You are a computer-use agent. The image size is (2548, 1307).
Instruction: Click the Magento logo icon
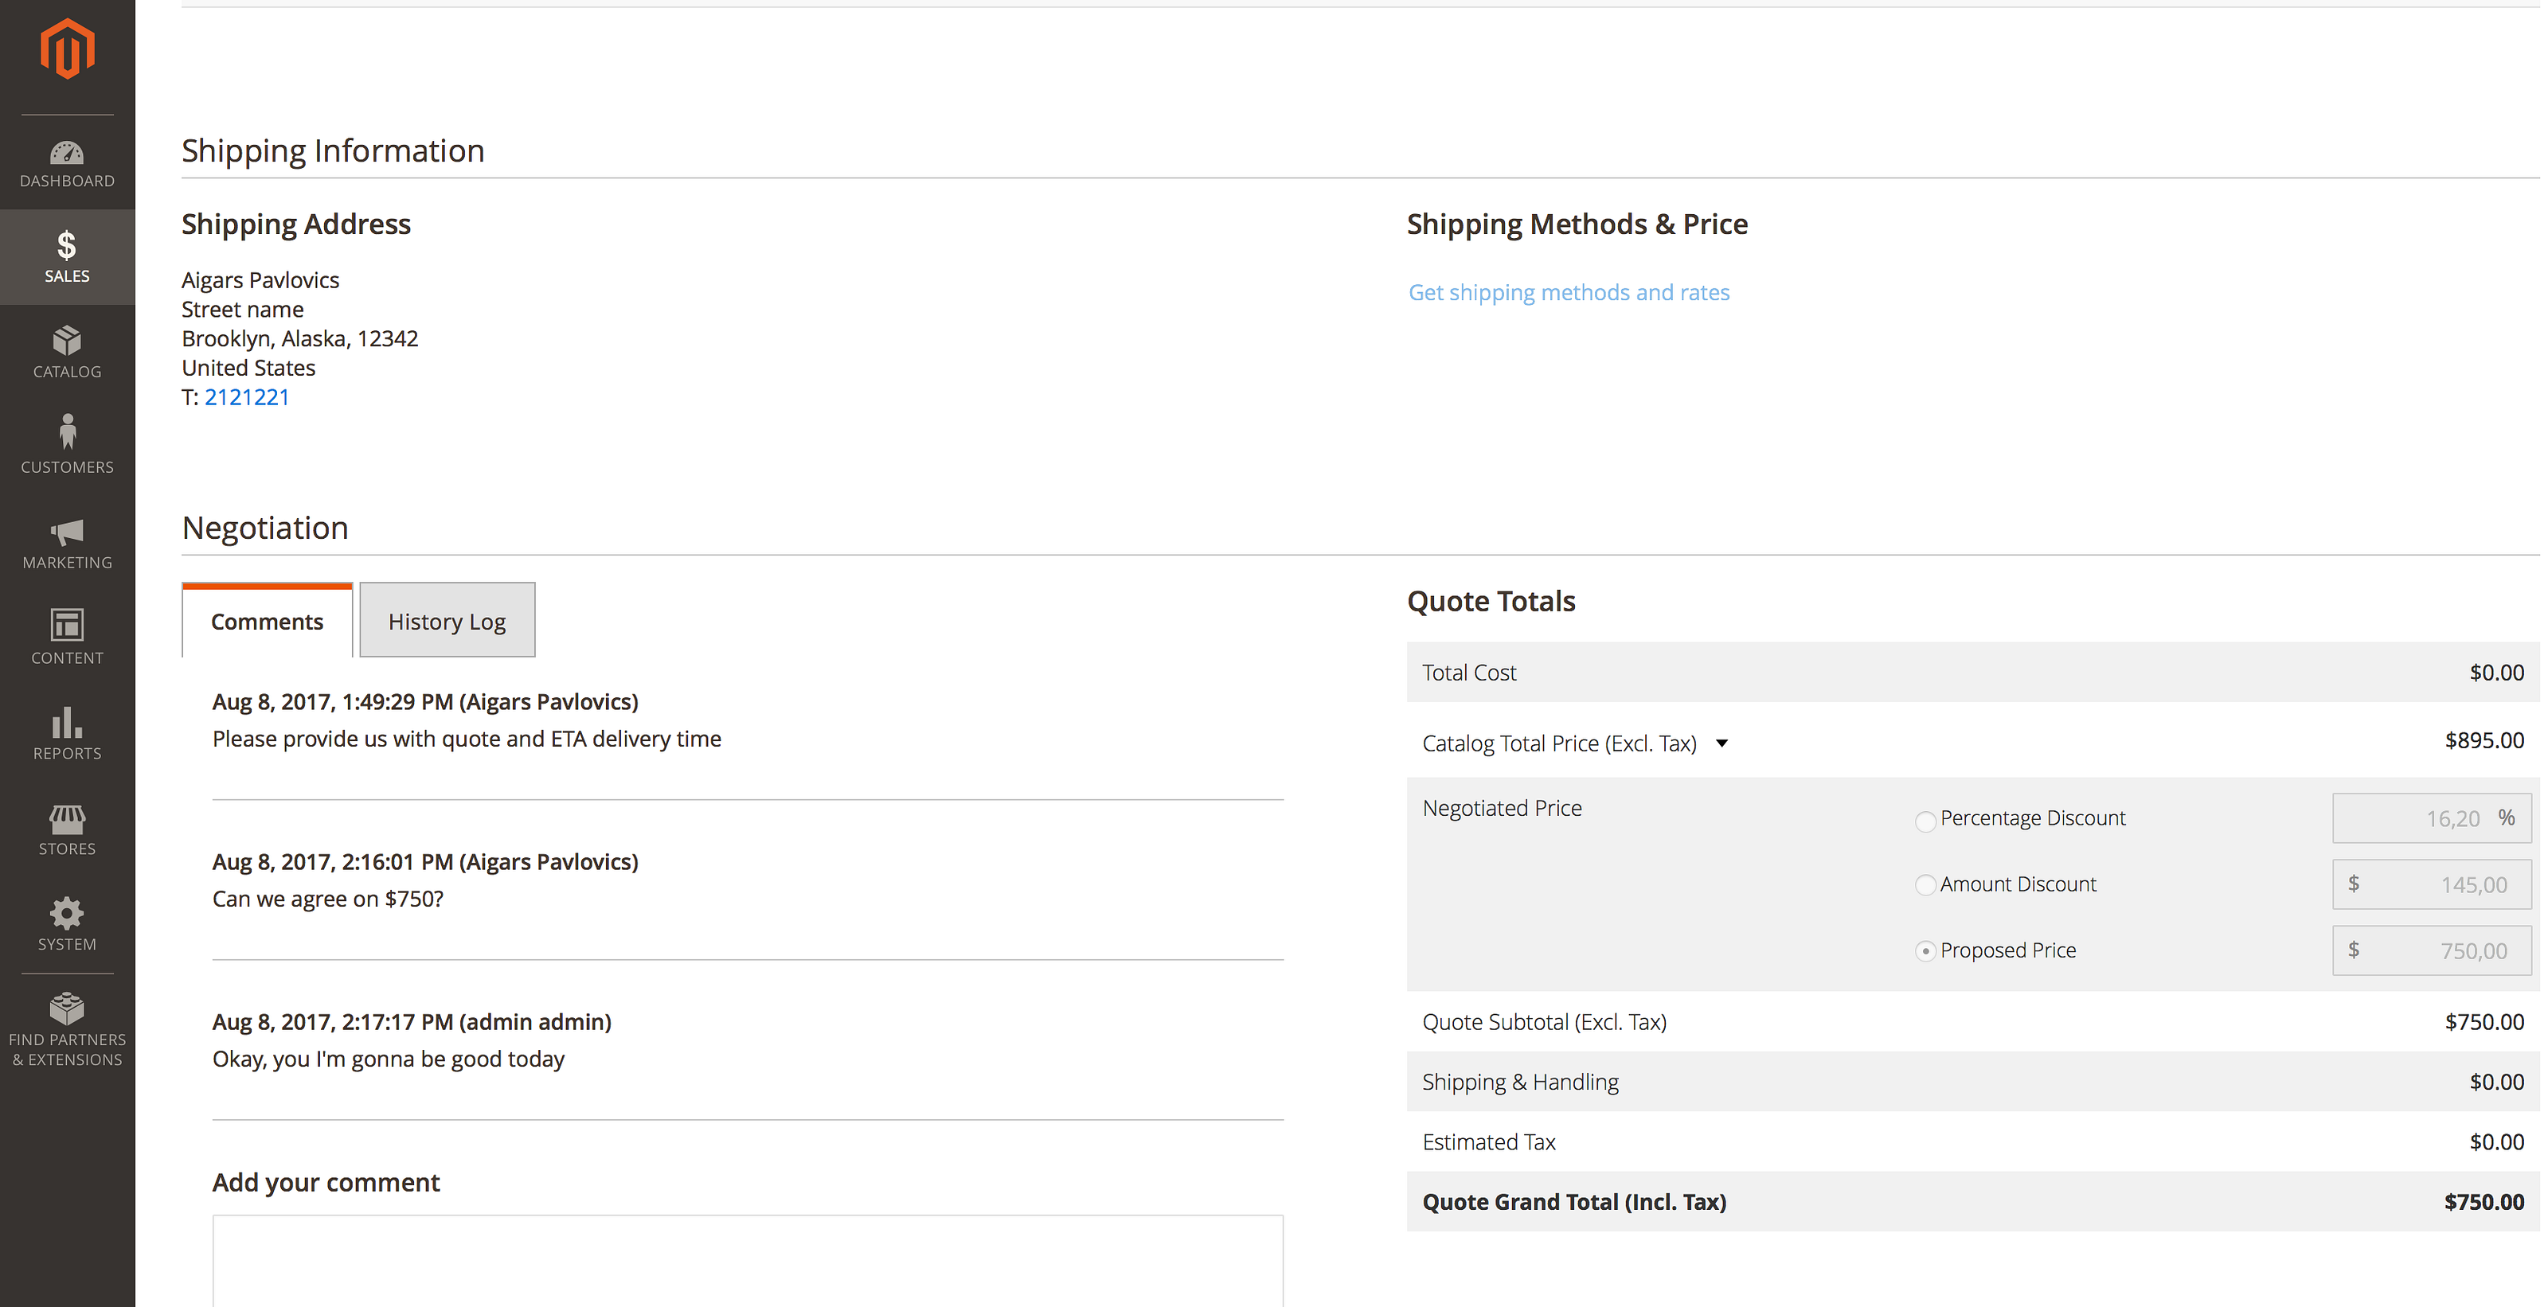click(x=67, y=49)
